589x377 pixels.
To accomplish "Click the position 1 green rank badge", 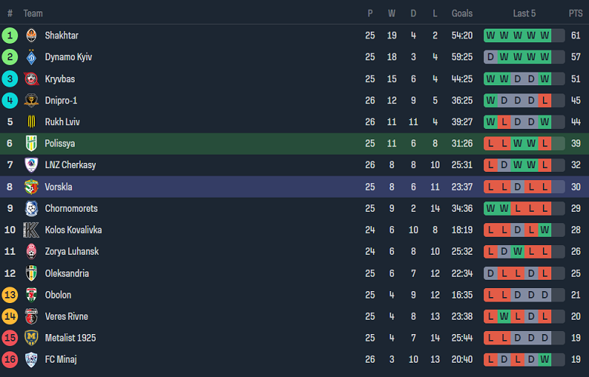I will (x=10, y=35).
